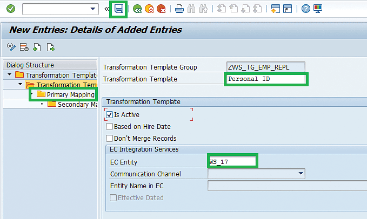
Task: Select the Secondary Mapping tree folder
Action: (x=77, y=104)
